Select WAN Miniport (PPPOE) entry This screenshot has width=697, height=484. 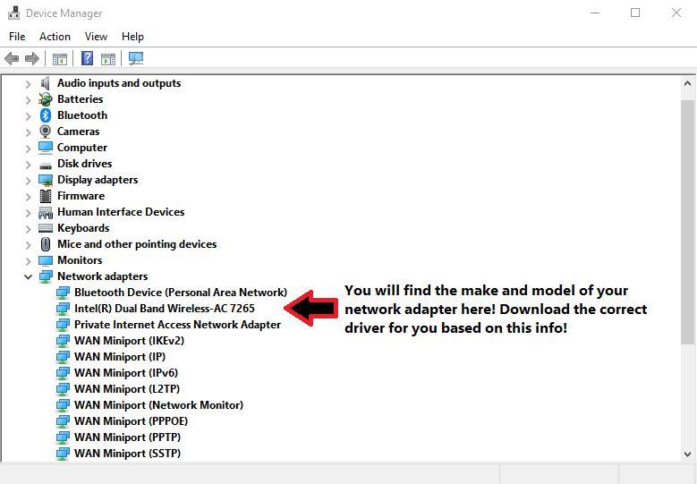(132, 420)
